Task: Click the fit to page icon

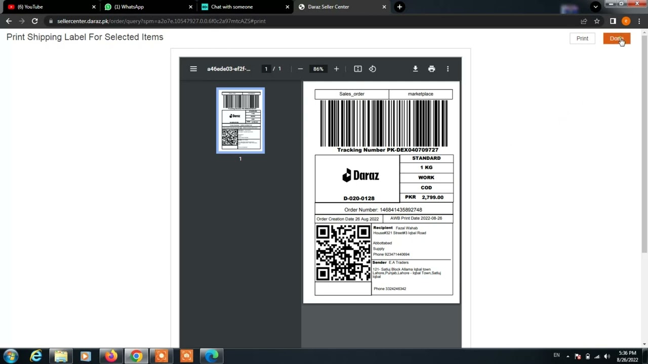Action: 358,69
